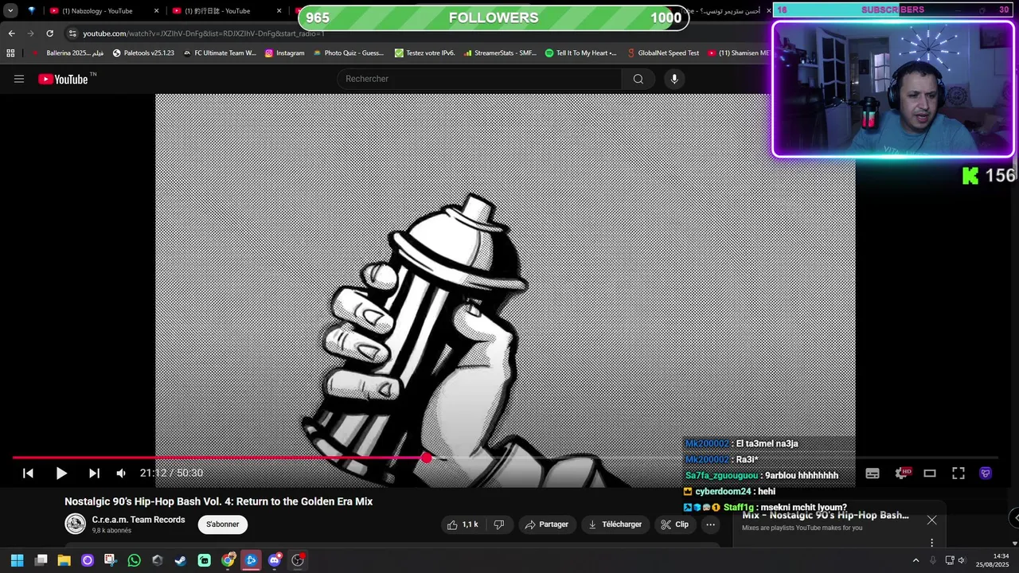Open WhatsApp from the taskbar

tap(135, 560)
